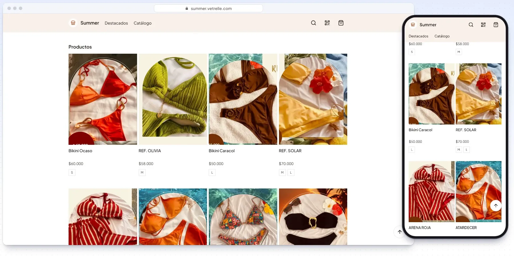The image size is (514, 257).
Task: Tap the mobile scroll-to-top arrow button
Action: click(x=496, y=206)
